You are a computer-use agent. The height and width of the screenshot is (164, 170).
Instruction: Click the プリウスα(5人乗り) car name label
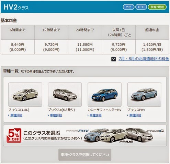61,110
